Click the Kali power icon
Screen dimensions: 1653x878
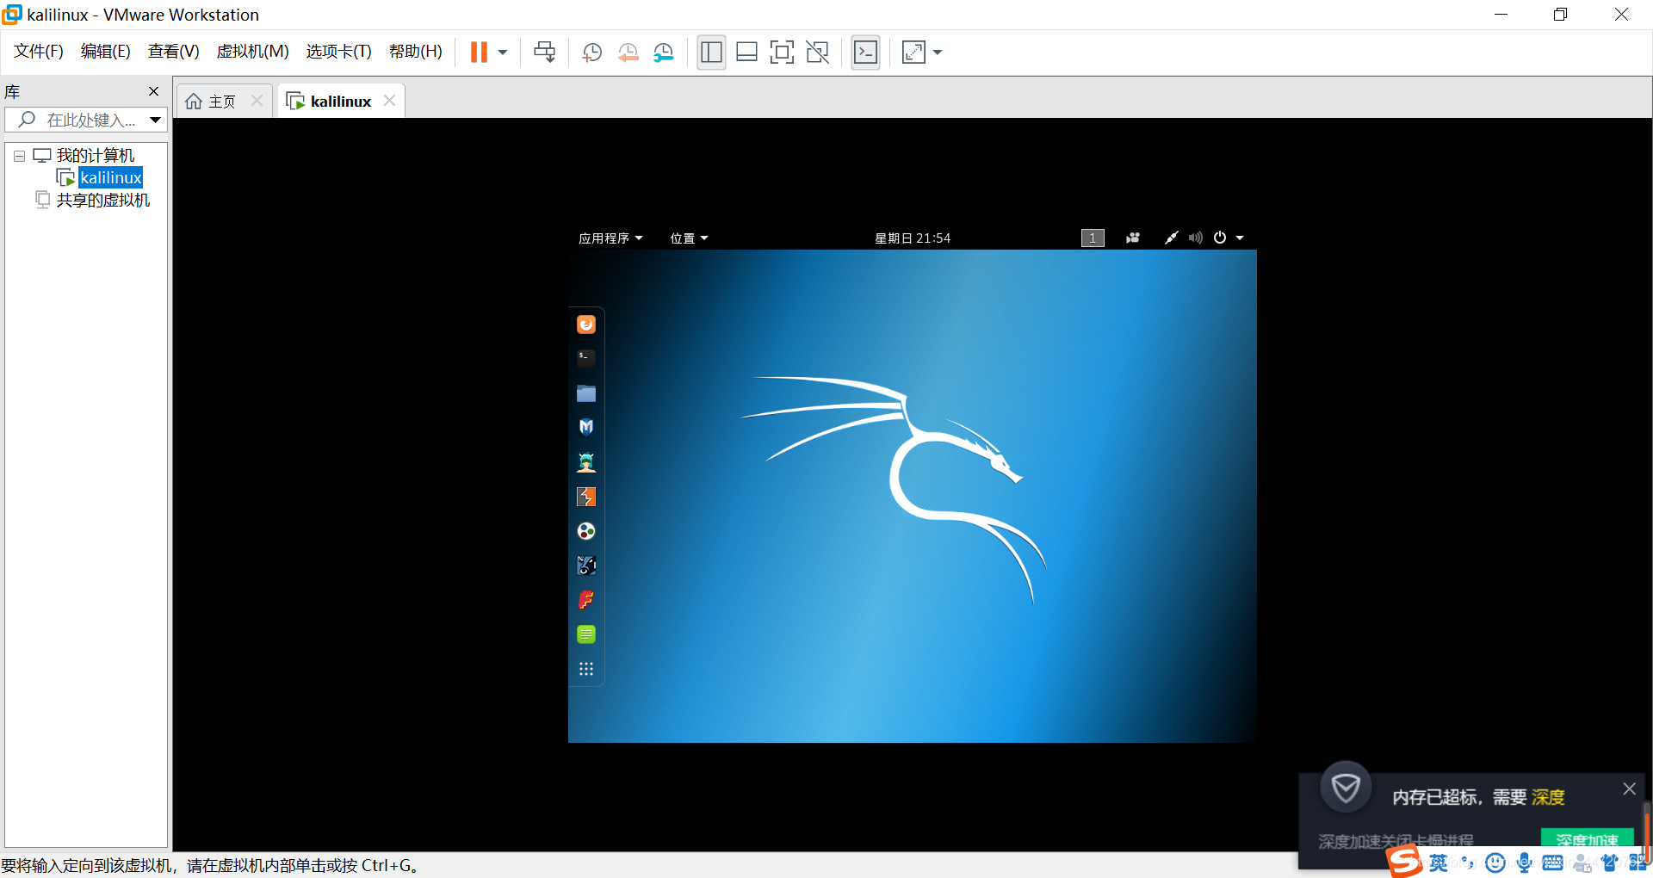pos(1220,238)
